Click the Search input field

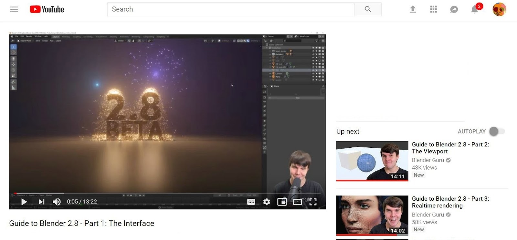point(231,9)
